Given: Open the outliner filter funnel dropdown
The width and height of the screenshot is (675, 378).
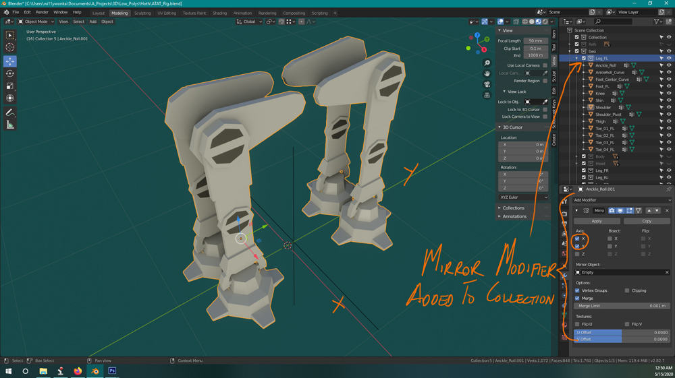Looking at the screenshot, I should tap(658, 22).
